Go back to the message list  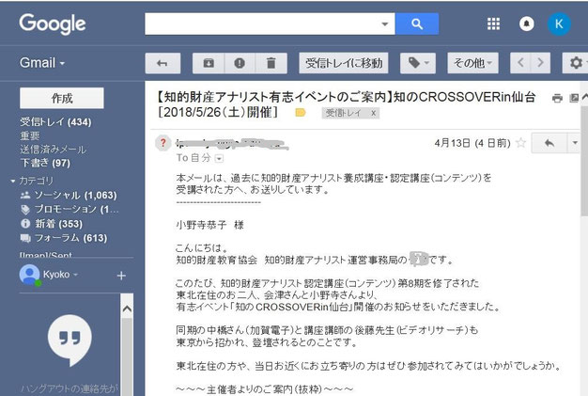tap(162, 63)
